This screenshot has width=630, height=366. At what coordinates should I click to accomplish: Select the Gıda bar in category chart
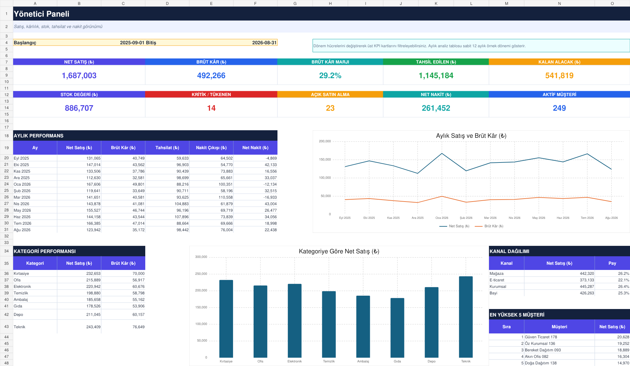[397, 328]
